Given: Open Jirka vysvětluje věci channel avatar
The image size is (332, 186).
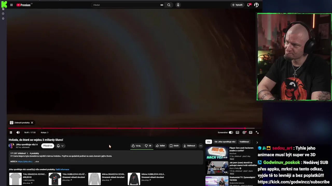Looking at the screenshot, I should (11, 146).
